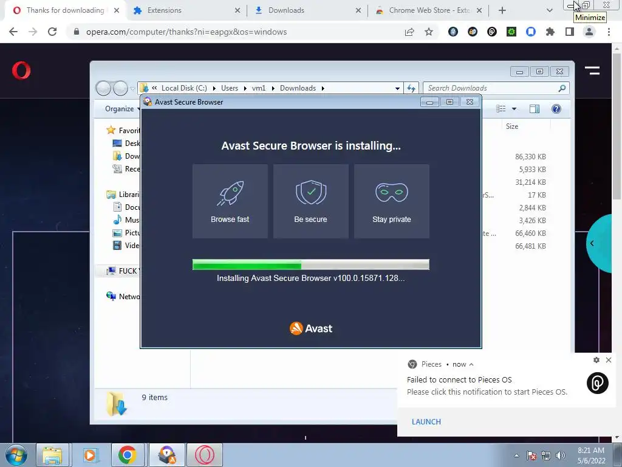
Task: Open the Chrome three-dot menu
Action: 609,32
